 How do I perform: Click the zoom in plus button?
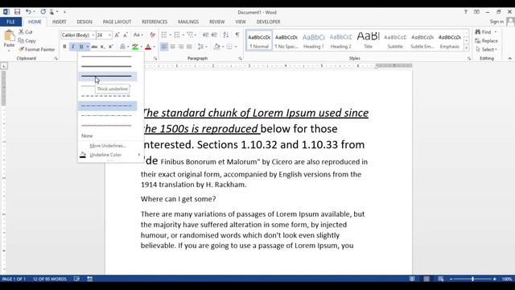[494, 279]
